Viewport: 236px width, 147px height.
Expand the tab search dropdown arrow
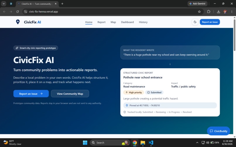[4, 4]
